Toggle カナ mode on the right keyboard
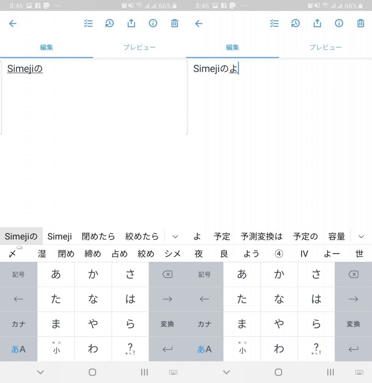This screenshot has width=372, height=383. pos(204,324)
